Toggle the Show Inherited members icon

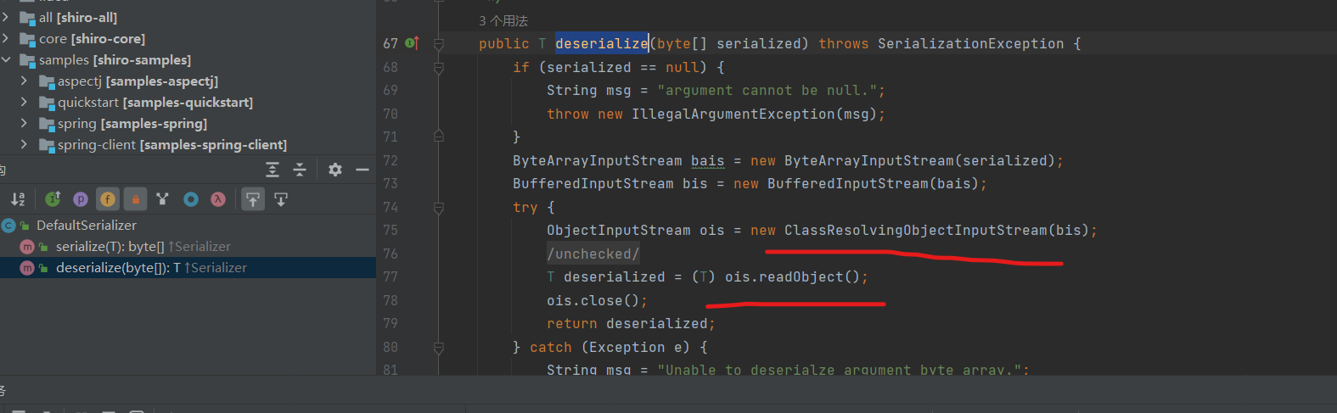tap(53, 199)
